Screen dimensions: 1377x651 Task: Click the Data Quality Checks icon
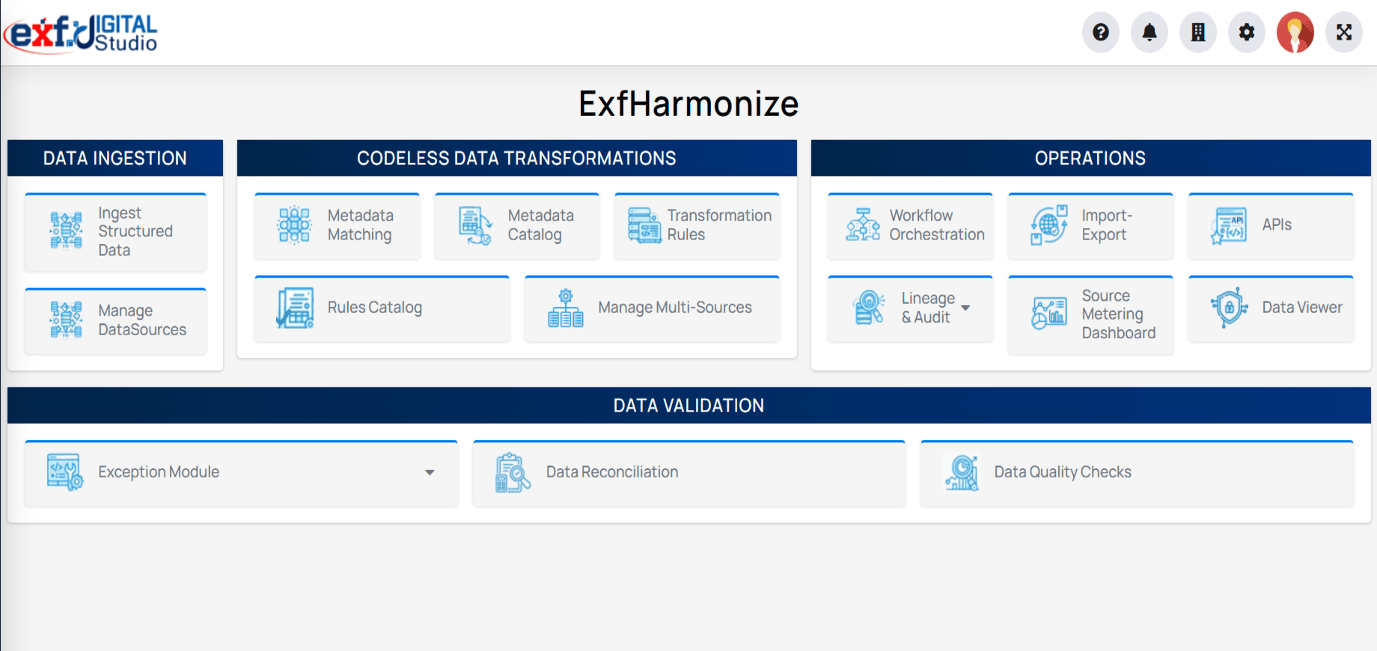pyautogui.click(x=962, y=473)
